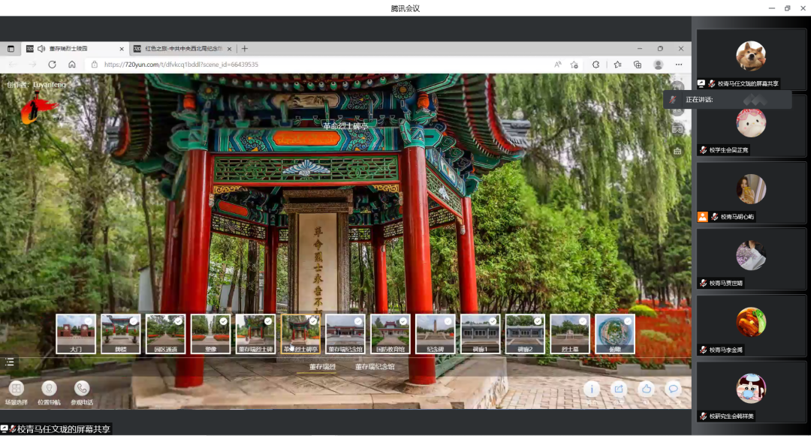Open the comment bubble icon
The width and height of the screenshot is (811, 436).
[x=674, y=389]
